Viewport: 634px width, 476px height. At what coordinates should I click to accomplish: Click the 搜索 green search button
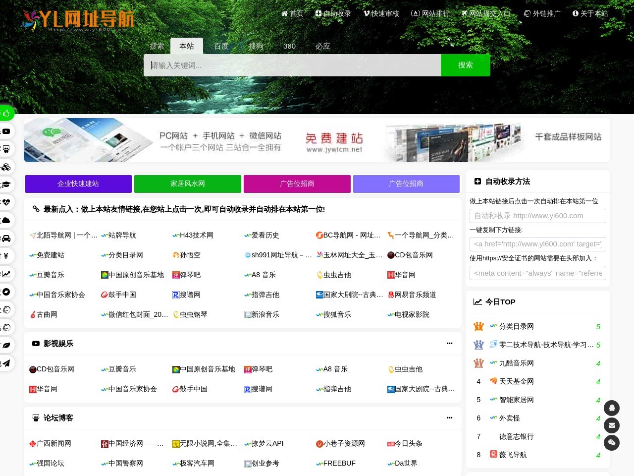tap(465, 65)
